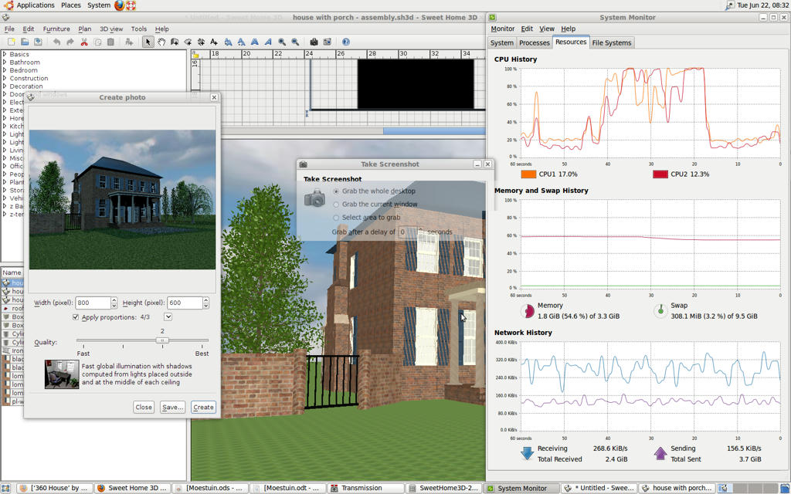
Task: Click the lifebuoy help icon in top panel
Action: pyautogui.click(x=131, y=5)
